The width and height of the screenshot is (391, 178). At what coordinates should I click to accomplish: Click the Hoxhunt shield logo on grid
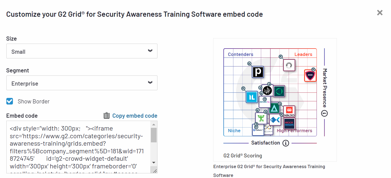click(310, 75)
